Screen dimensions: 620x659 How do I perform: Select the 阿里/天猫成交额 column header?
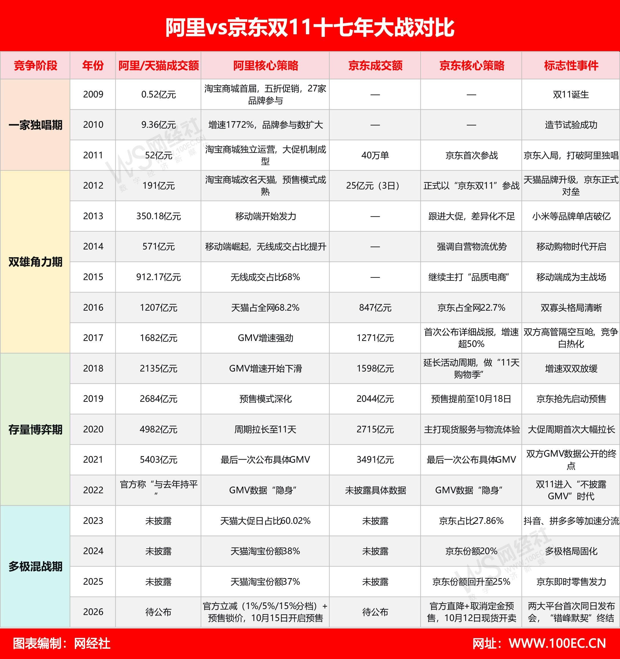click(x=158, y=66)
